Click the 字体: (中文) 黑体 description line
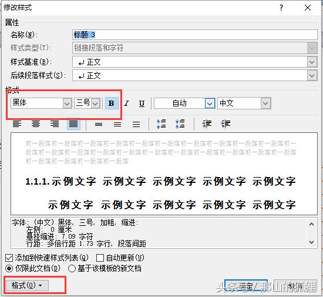 pyautogui.click(x=75, y=222)
